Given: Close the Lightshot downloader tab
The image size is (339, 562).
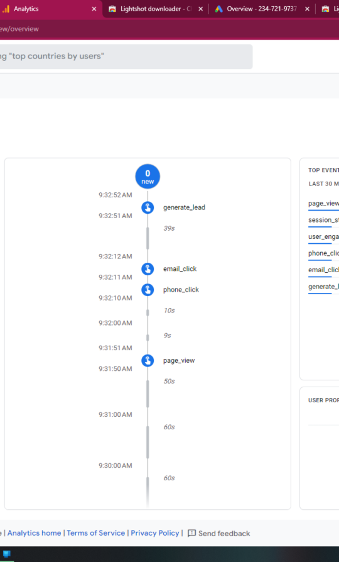Looking at the screenshot, I should pyautogui.click(x=200, y=9).
